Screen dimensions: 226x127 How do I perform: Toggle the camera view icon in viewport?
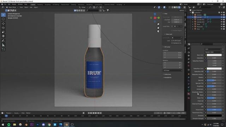158,31
